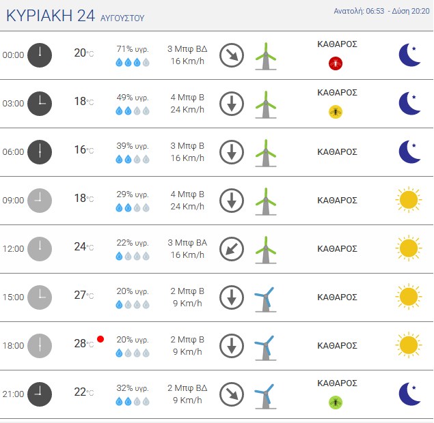Click the 28°C temperature at 18:00
Screen dimensions: 434x423
pyautogui.click(x=84, y=343)
